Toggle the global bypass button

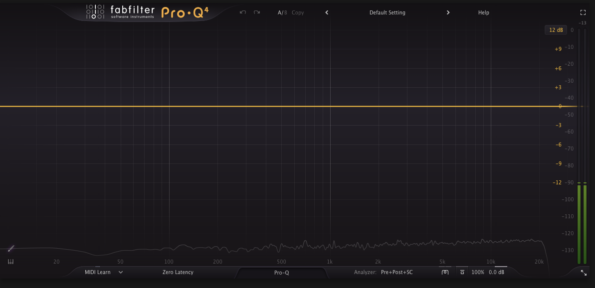[445, 273]
